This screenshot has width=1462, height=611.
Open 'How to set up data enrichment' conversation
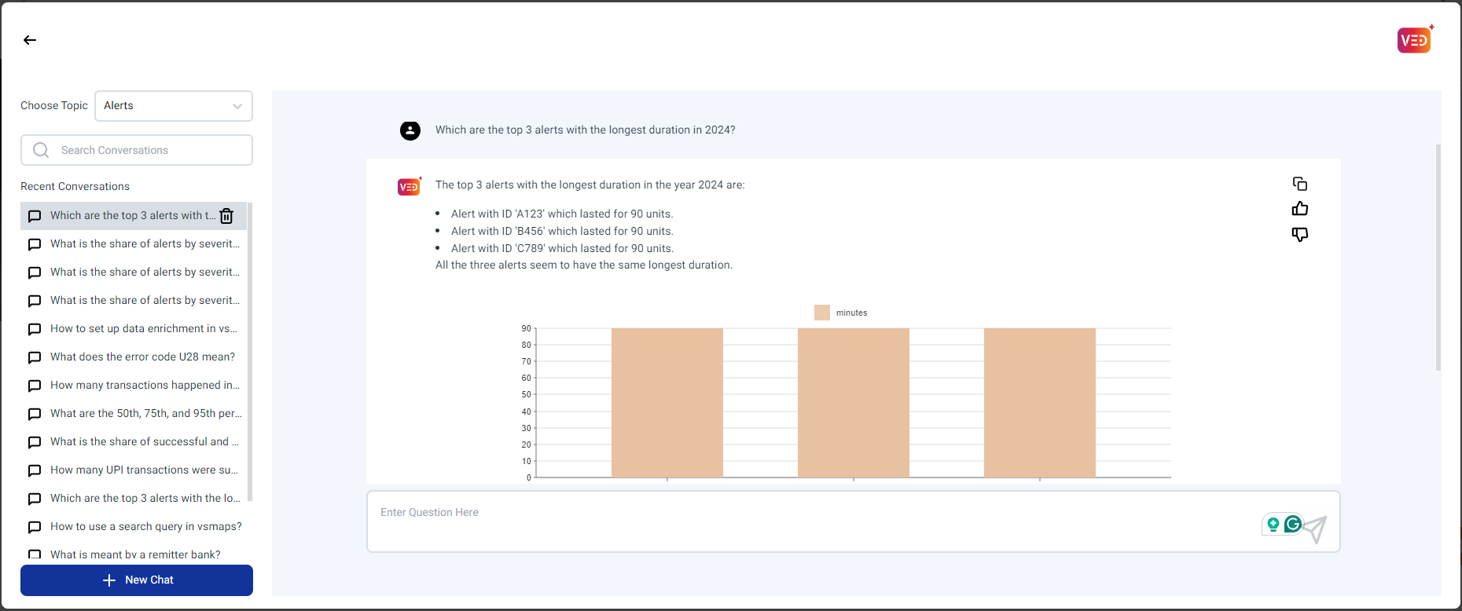coord(143,329)
